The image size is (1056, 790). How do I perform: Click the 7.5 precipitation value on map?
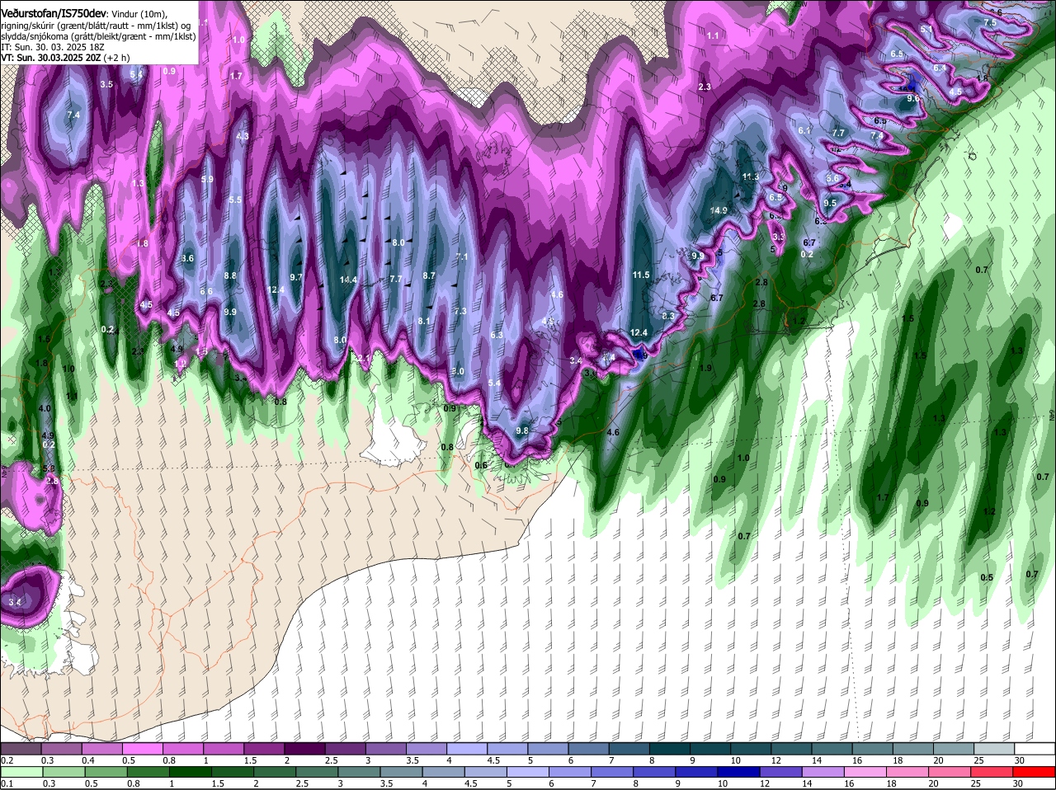[991, 23]
